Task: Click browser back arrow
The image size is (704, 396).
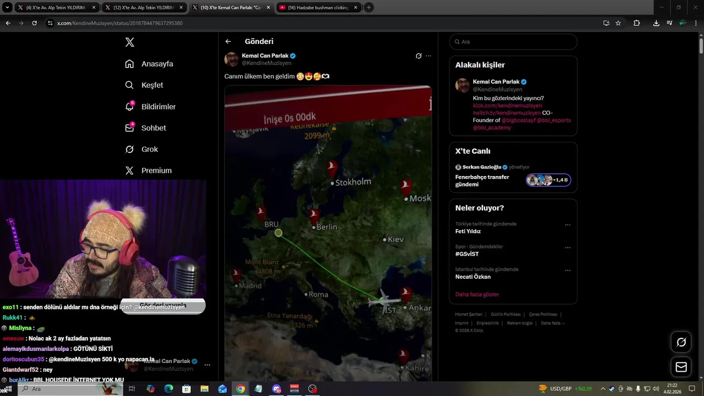Action: [8, 23]
